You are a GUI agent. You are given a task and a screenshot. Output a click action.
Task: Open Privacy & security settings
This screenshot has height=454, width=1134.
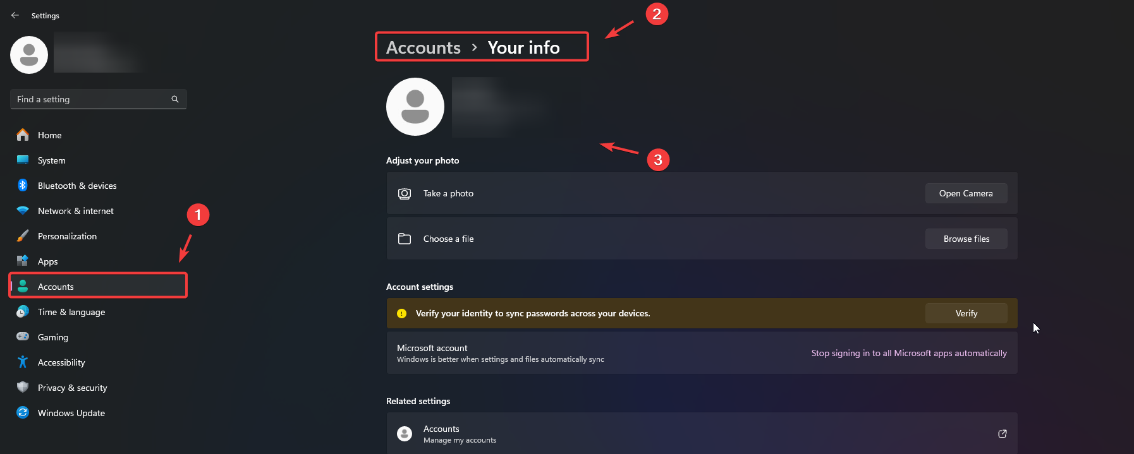(72, 388)
